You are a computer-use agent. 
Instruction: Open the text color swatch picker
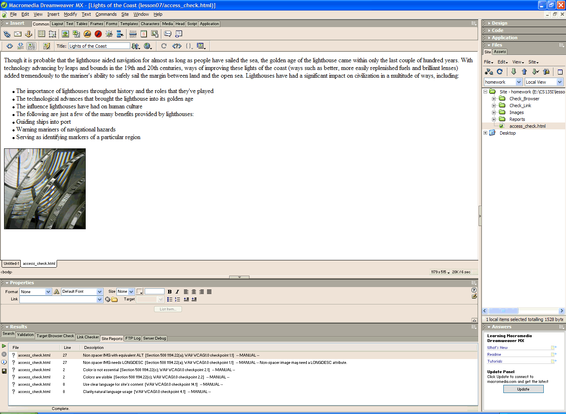[x=139, y=291]
